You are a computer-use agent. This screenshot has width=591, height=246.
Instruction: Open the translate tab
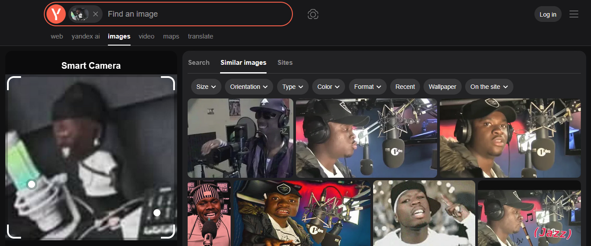200,36
